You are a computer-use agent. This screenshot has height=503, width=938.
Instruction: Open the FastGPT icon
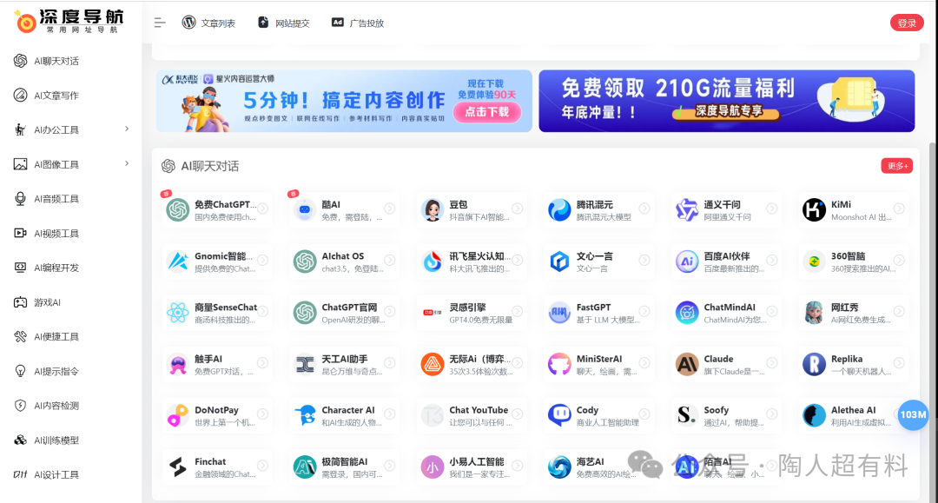click(x=559, y=313)
